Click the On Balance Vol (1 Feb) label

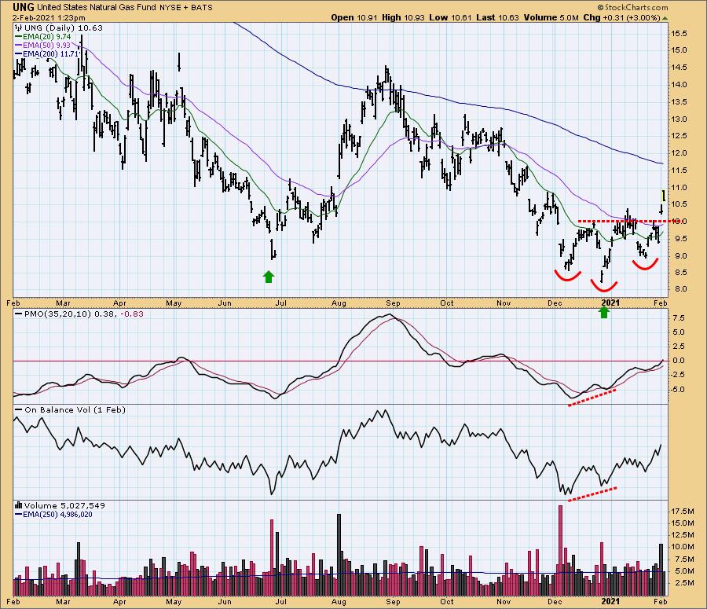[x=75, y=409]
